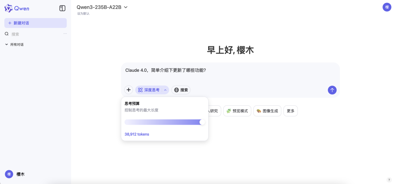Image resolution: width=393 pixels, height=184 pixels.
Task: Toggle 搜索 web search button
Action: 181,90
